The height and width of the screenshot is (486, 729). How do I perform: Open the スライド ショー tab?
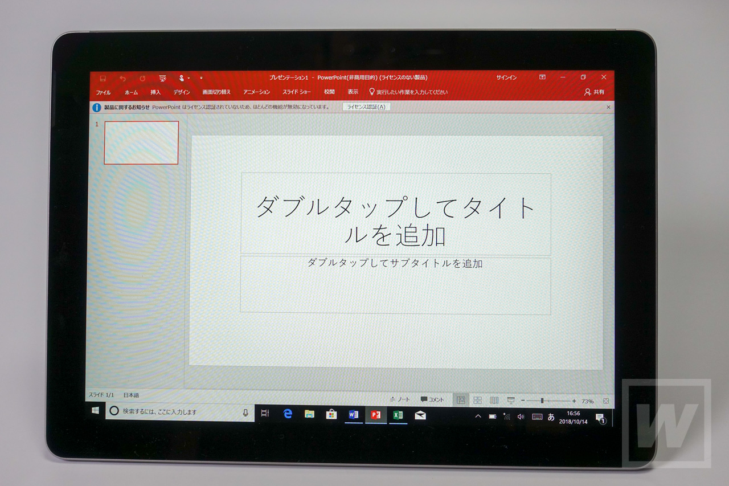click(297, 92)
